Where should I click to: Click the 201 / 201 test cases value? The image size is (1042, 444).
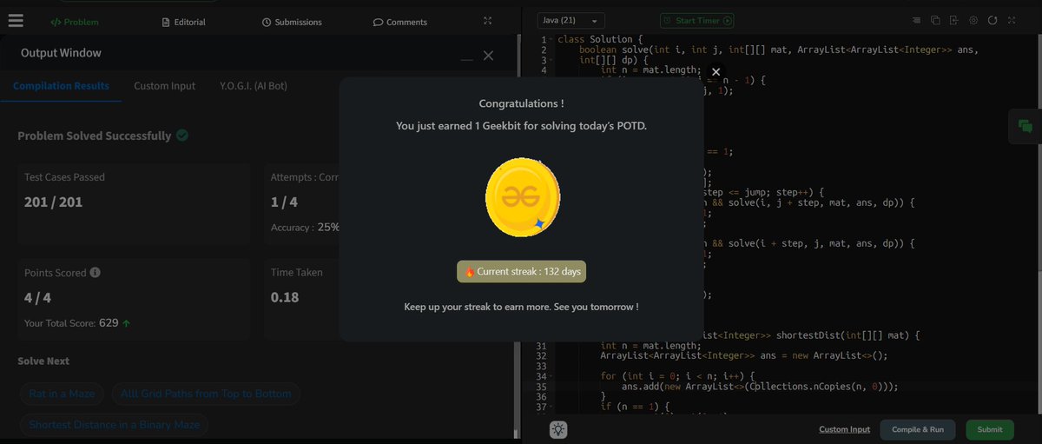[54, 202]
